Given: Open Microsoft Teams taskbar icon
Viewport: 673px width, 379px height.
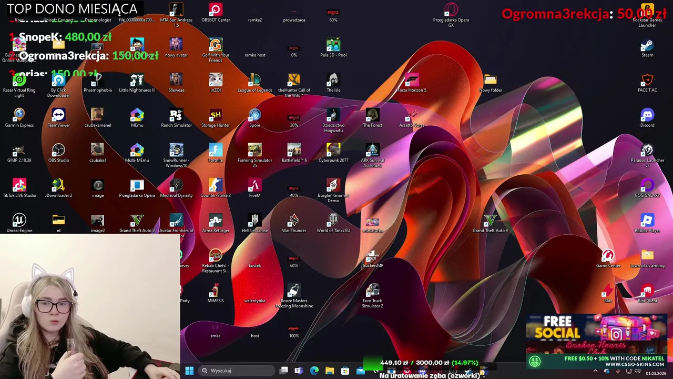Looking at the screenshot, I should 299,371.
